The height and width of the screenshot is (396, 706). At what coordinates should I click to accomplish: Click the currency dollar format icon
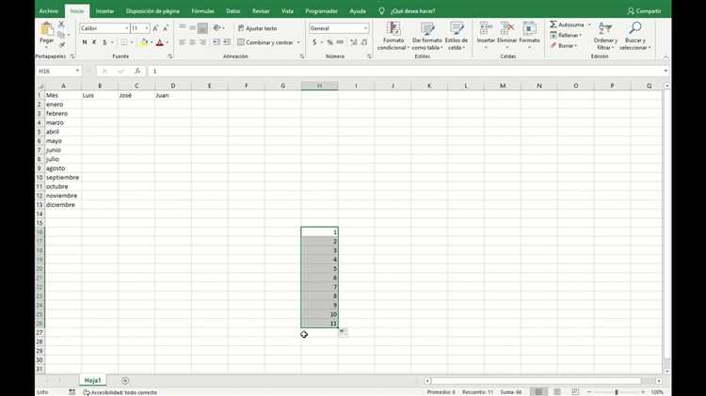click(x=314, y=42)
